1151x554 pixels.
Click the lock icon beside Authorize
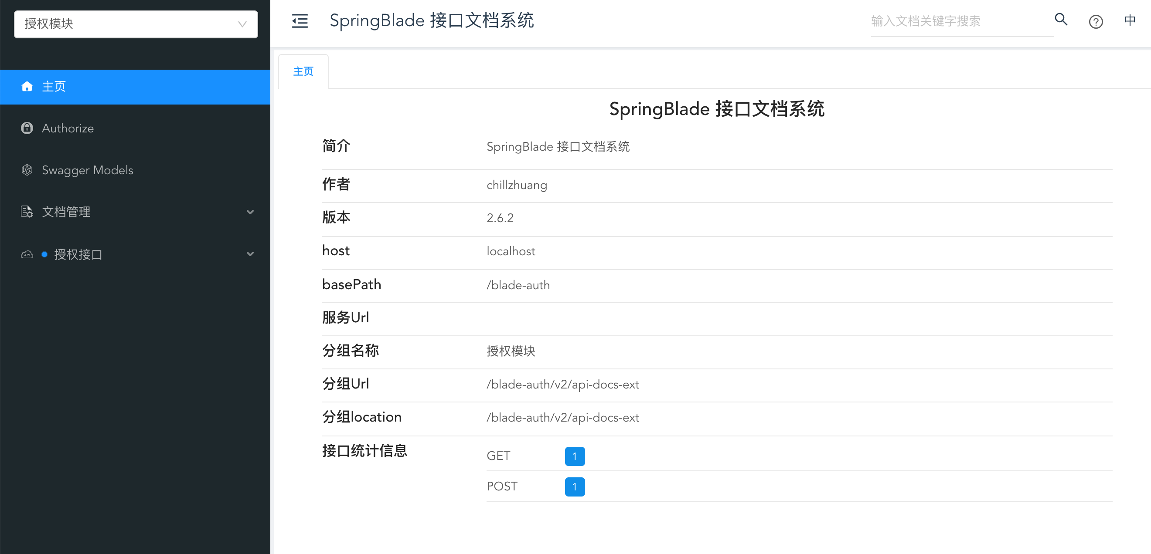(27, 128)
